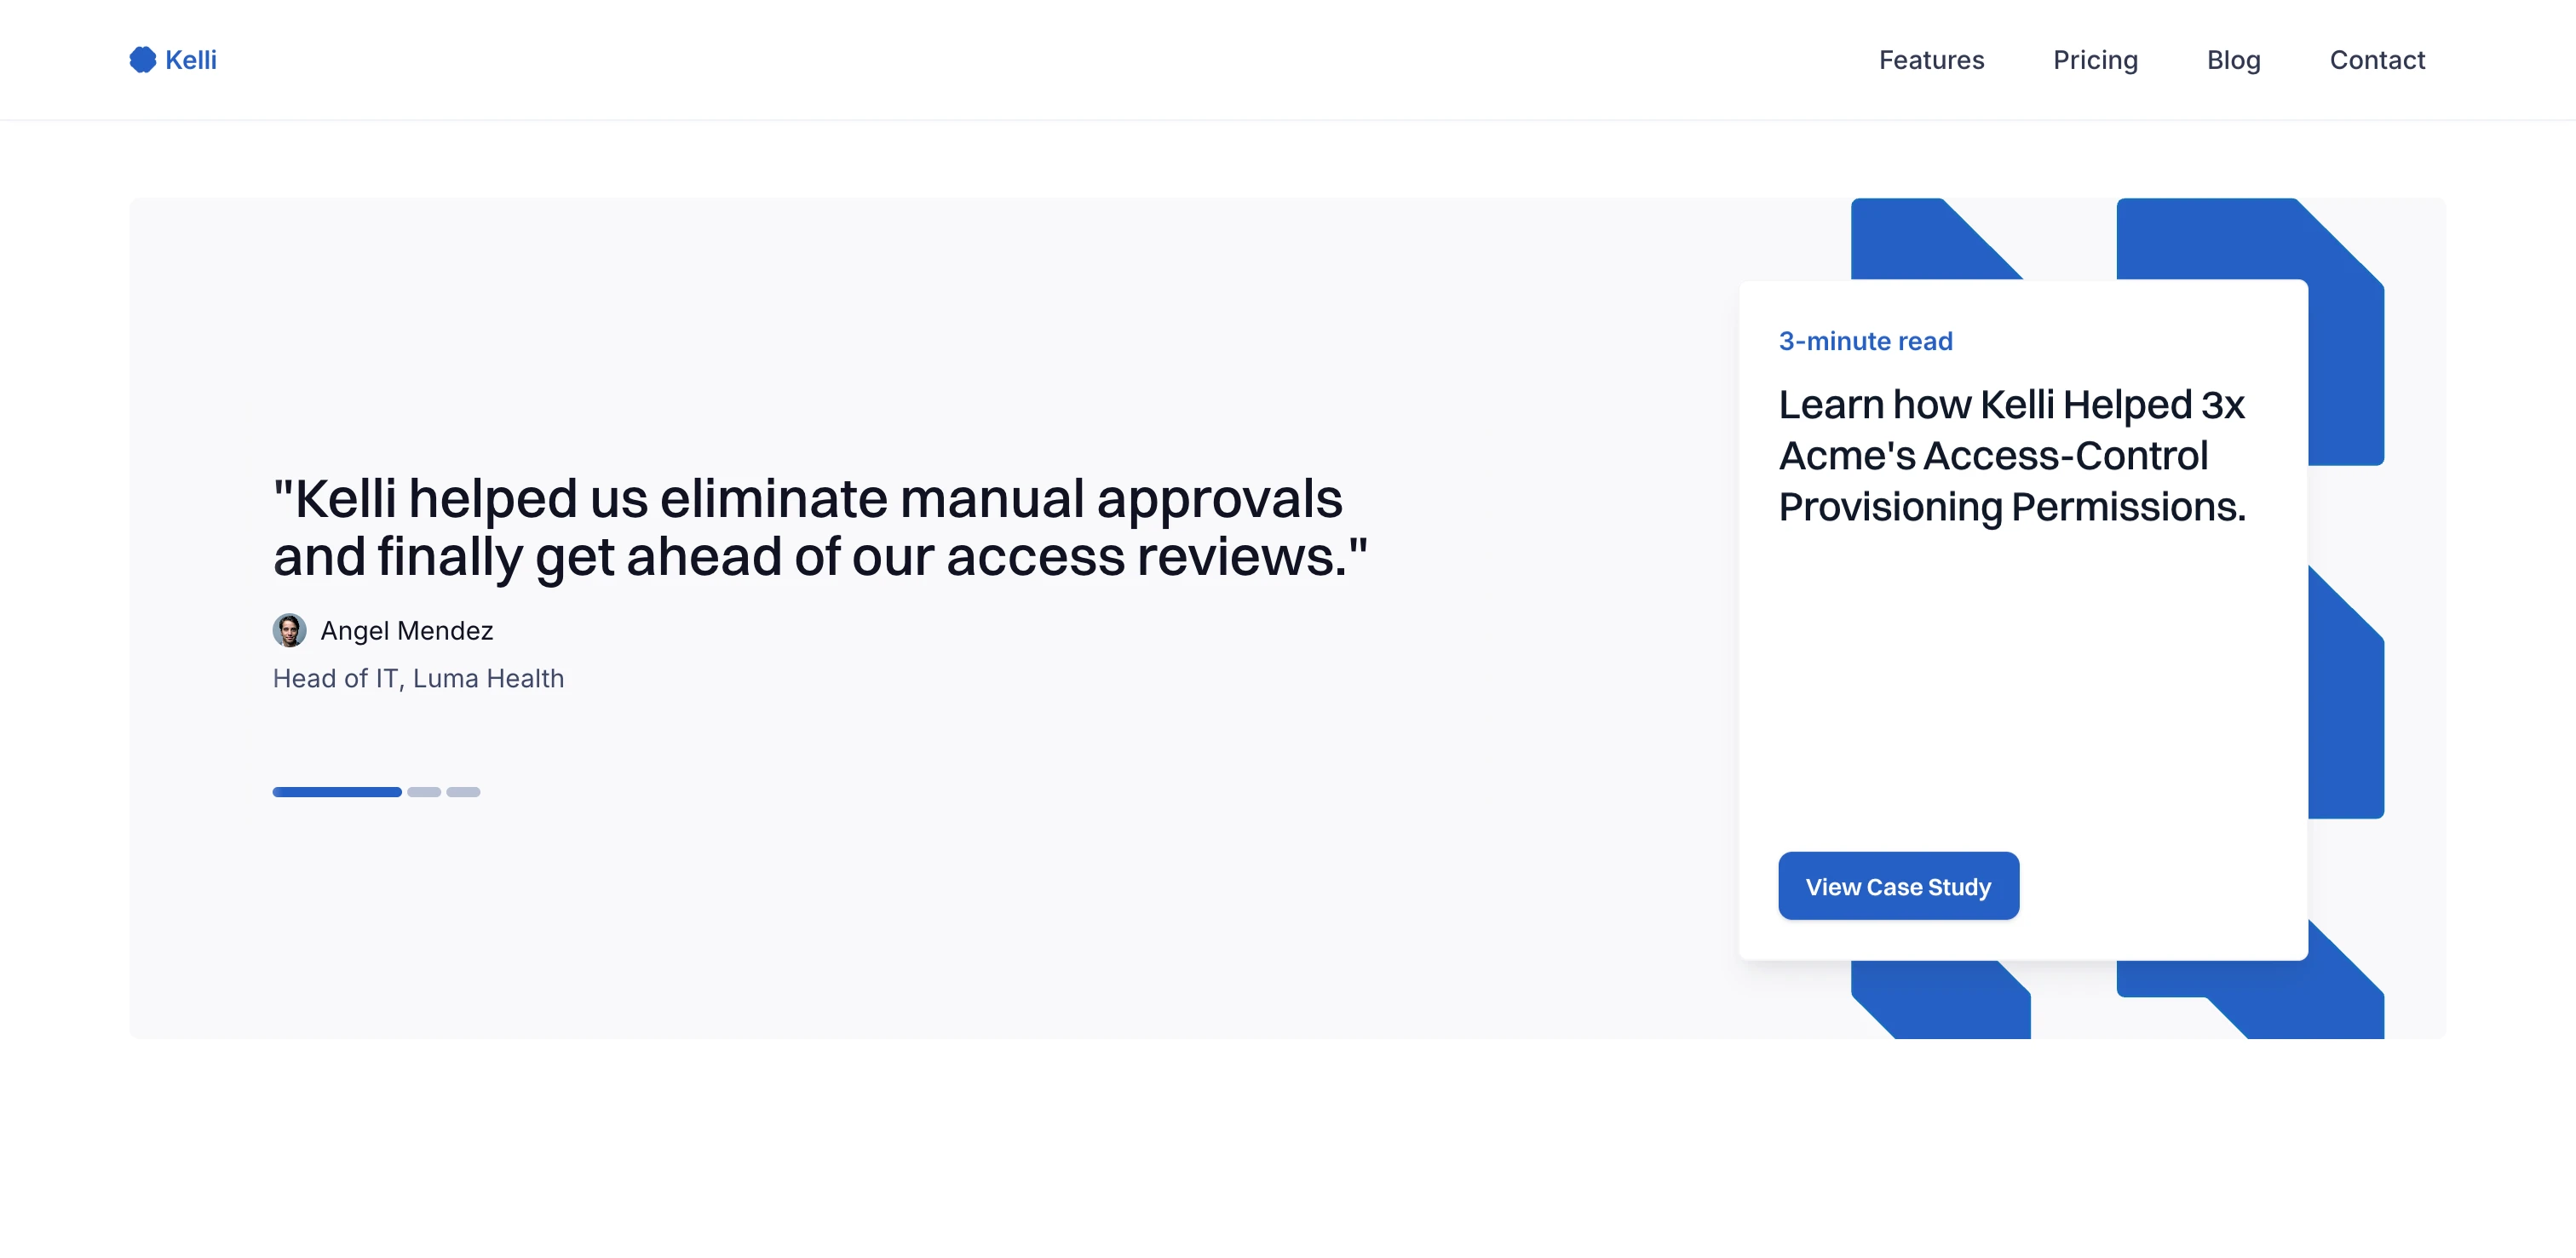Click the Kelli logo icon

coord(143,60)
